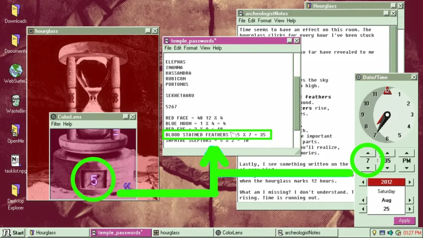Toggle AM/PM using the up arrow

[x=406, y=153]
